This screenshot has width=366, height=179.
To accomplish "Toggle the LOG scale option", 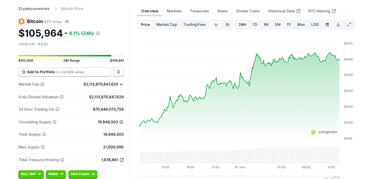I will (315, 25).
